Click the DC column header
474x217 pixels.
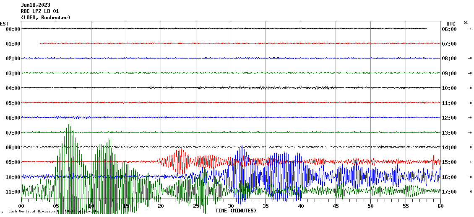466,23
